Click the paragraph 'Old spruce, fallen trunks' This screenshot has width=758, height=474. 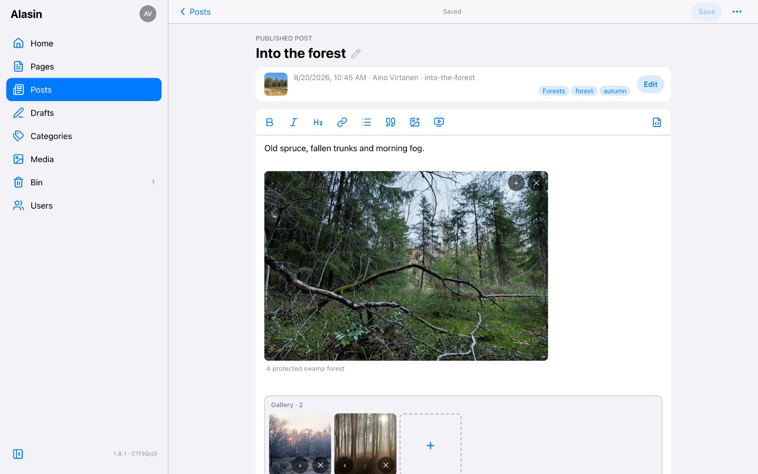pyautogui.click(x=344, y=148)
